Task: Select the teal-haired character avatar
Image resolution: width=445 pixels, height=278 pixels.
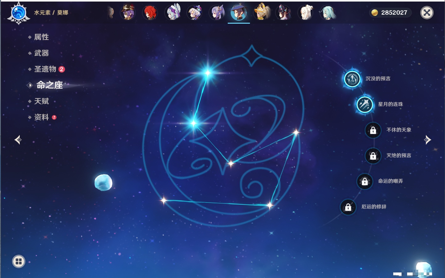Action: coord(328,13)
